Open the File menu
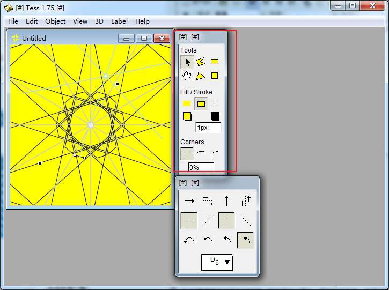This screenshot has width=389, height=290. (13, 21)
